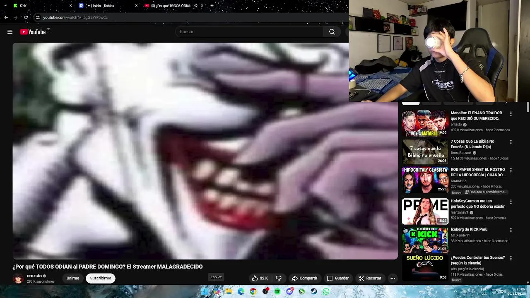
Task: Open options menu for HolaSoyGerman video
Action: click(511, 202)
